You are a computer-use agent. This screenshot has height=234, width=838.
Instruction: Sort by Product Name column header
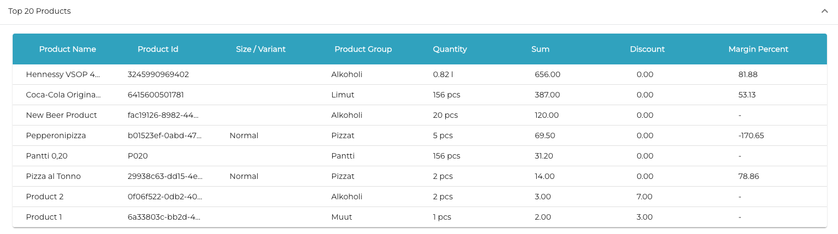[x=67, y=49]
